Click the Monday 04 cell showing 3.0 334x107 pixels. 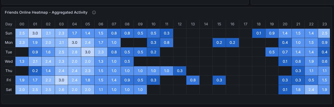click(x=74, y=43)
